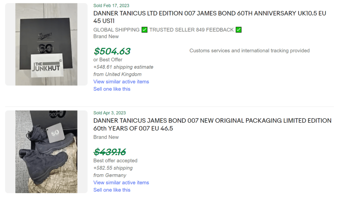Image resolution: width=339 pixels, height=197 pixels.
Task: Click the customs services and tracking note
Action: coord(249,50)
